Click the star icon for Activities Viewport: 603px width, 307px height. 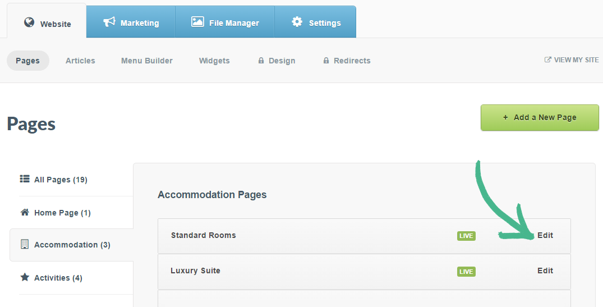coord(25,277)
